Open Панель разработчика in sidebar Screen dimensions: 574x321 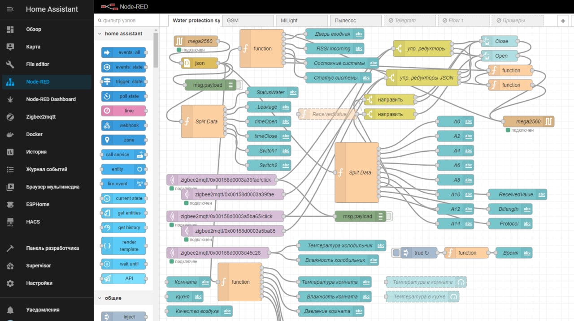tap(47, 248)
